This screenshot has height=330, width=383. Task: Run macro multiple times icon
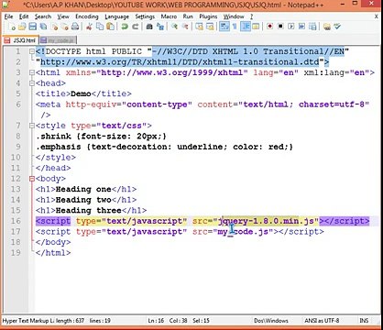tap(301, 27)
